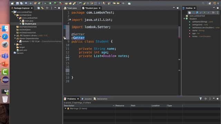Viewport: 221px width, 124px height.
Task: Expand main.java tree arrow
Action: pyautogui.click(x=21, y=21)
